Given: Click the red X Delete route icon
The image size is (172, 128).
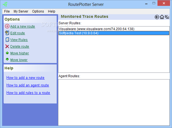Looking at the screenshot, I should point(7,46).
